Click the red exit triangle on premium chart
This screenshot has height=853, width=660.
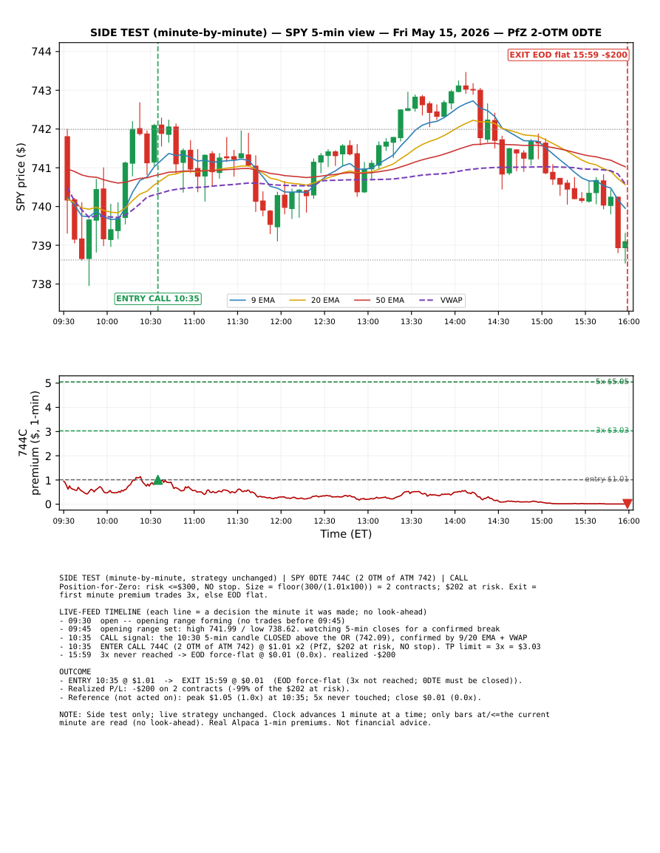(627, 504)
